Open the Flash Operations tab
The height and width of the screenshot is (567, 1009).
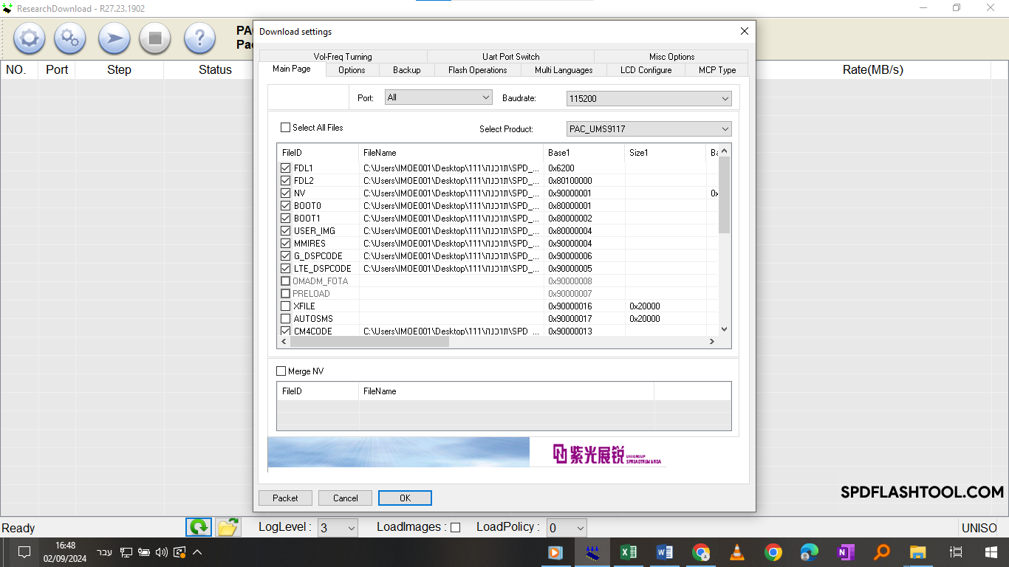coord(478,70)
